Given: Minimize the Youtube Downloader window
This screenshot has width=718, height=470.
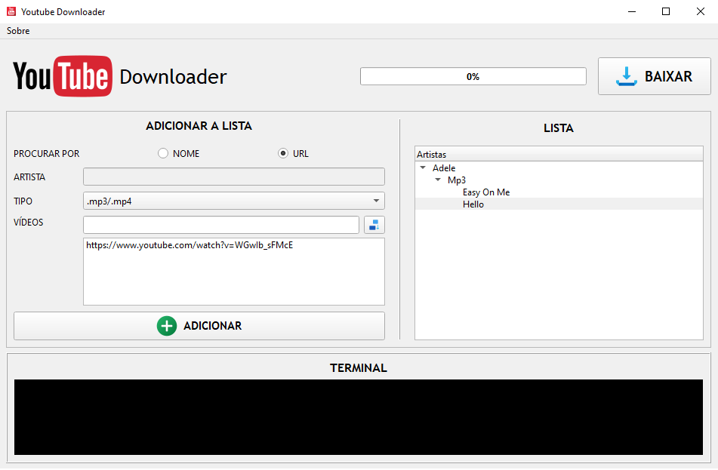Looking at the screenshot, I should pos(632,11).
